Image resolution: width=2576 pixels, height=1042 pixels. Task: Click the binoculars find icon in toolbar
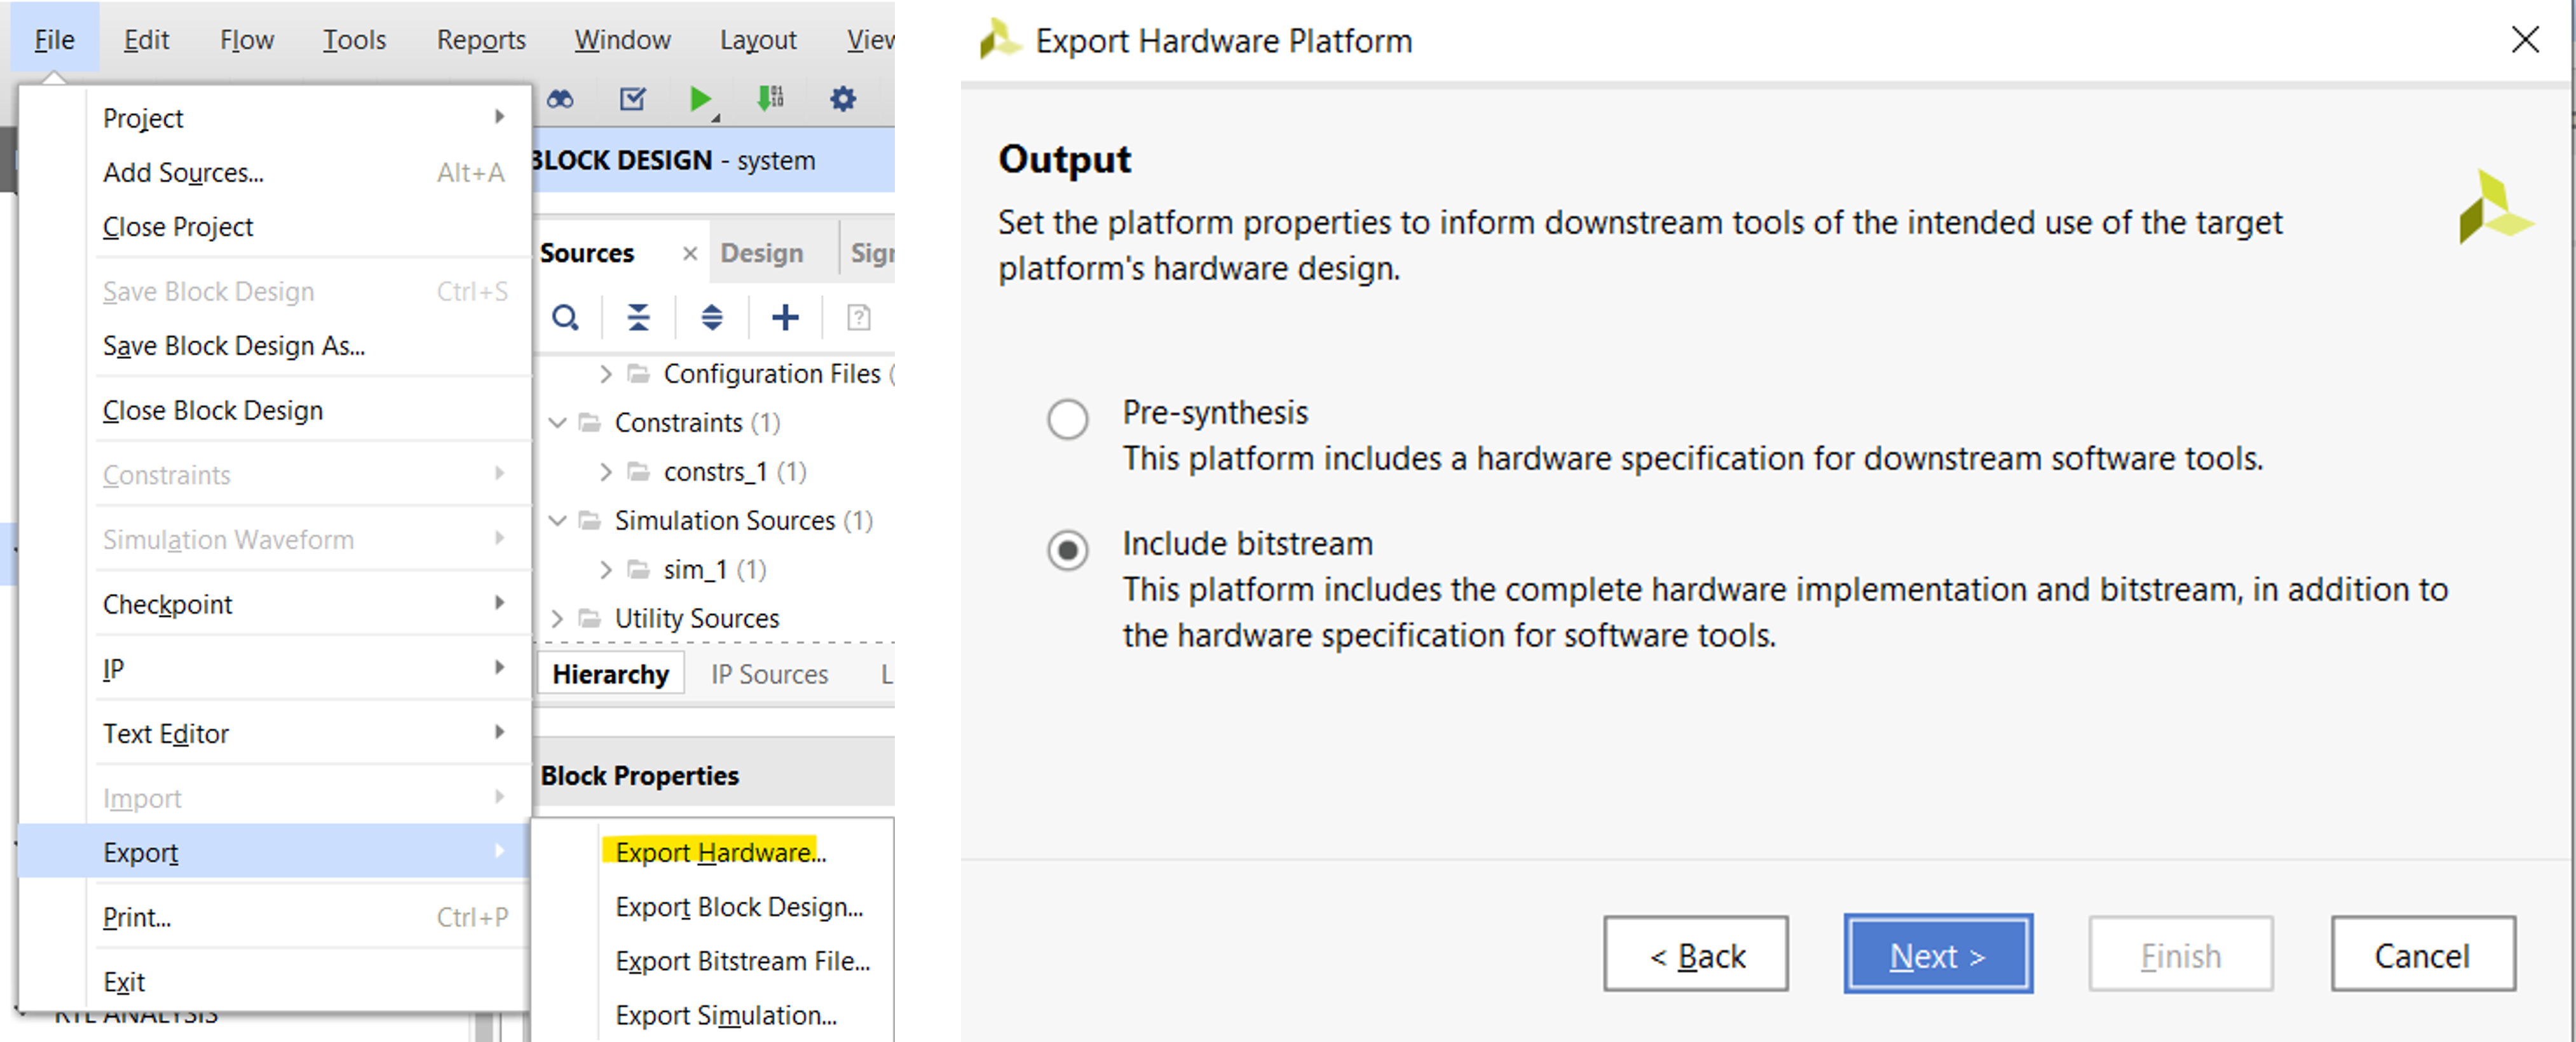click(x=560, y=99)
